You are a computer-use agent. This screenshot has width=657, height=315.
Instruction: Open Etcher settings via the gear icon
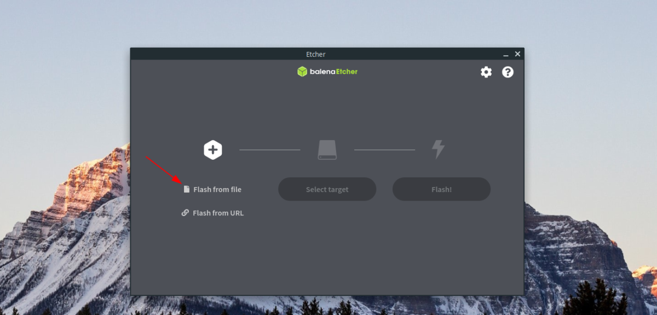[486, 72]
